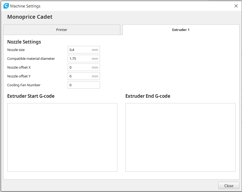The image size is (242, 192).
Task: Click the Compatible material diameter label
Action: pos(31,58)
